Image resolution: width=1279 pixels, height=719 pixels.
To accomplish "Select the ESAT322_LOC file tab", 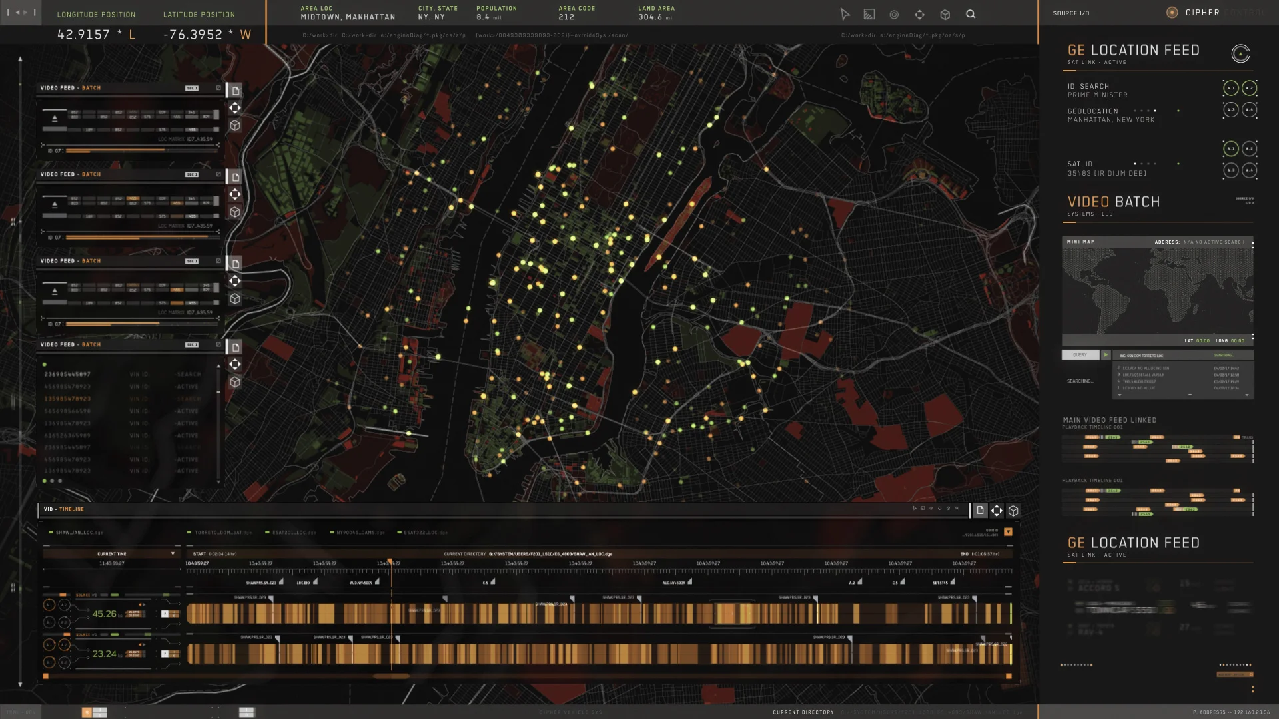I will point(422,533).
